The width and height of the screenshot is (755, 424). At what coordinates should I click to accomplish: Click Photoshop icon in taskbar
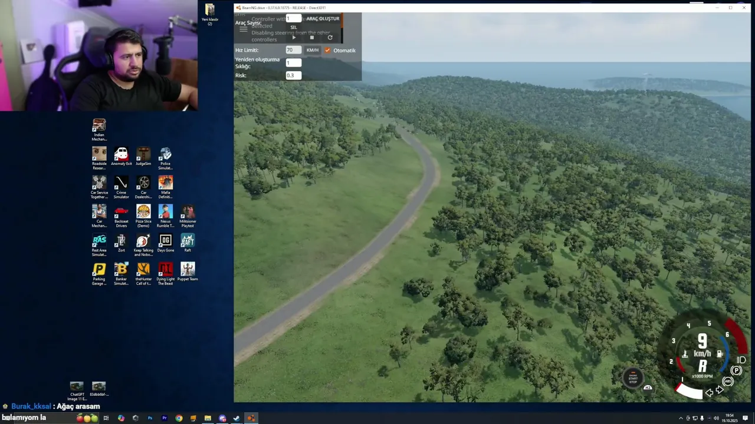(x=150, y=418)
